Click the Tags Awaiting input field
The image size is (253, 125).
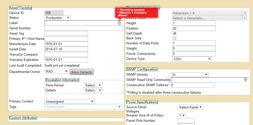click(x=83, y=107)
